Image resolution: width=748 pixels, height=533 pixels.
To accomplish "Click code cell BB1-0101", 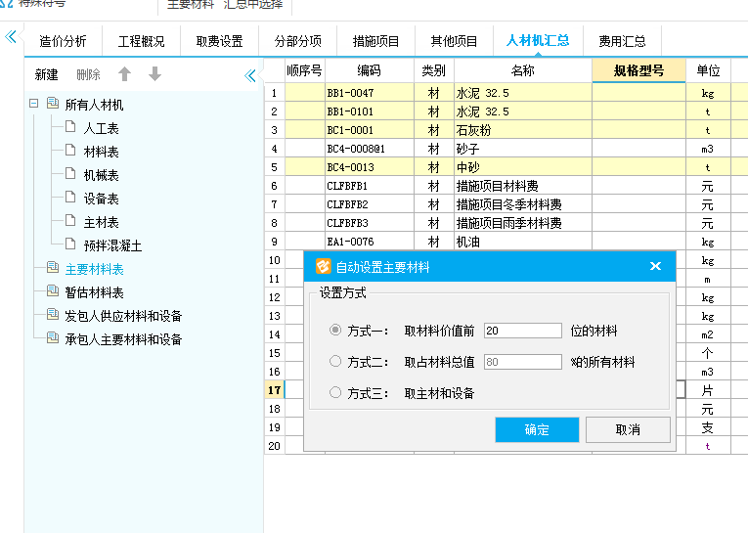I will pos(370,111).
